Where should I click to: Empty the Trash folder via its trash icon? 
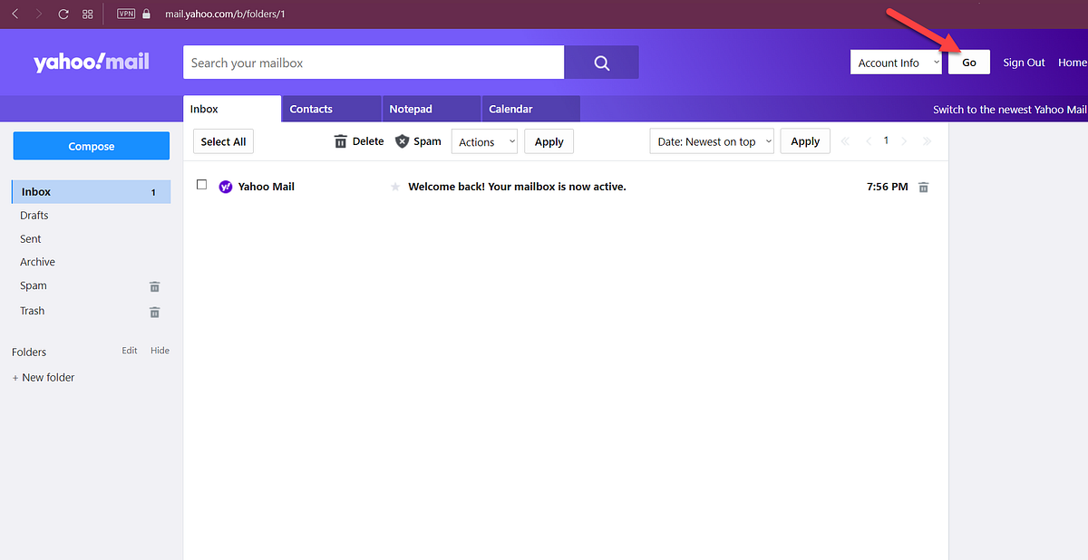[x=155, y=312]
